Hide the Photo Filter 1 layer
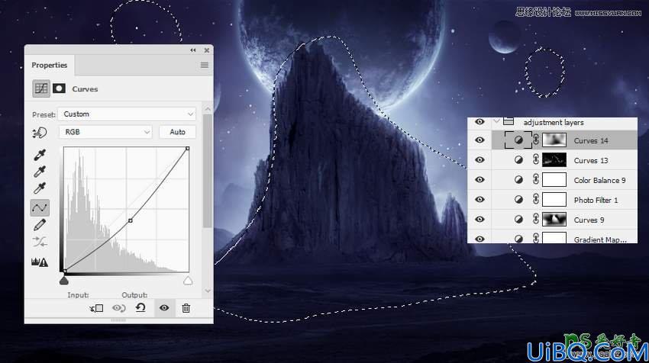This screenshot has height=363, width=649. (x=479, y=200)
